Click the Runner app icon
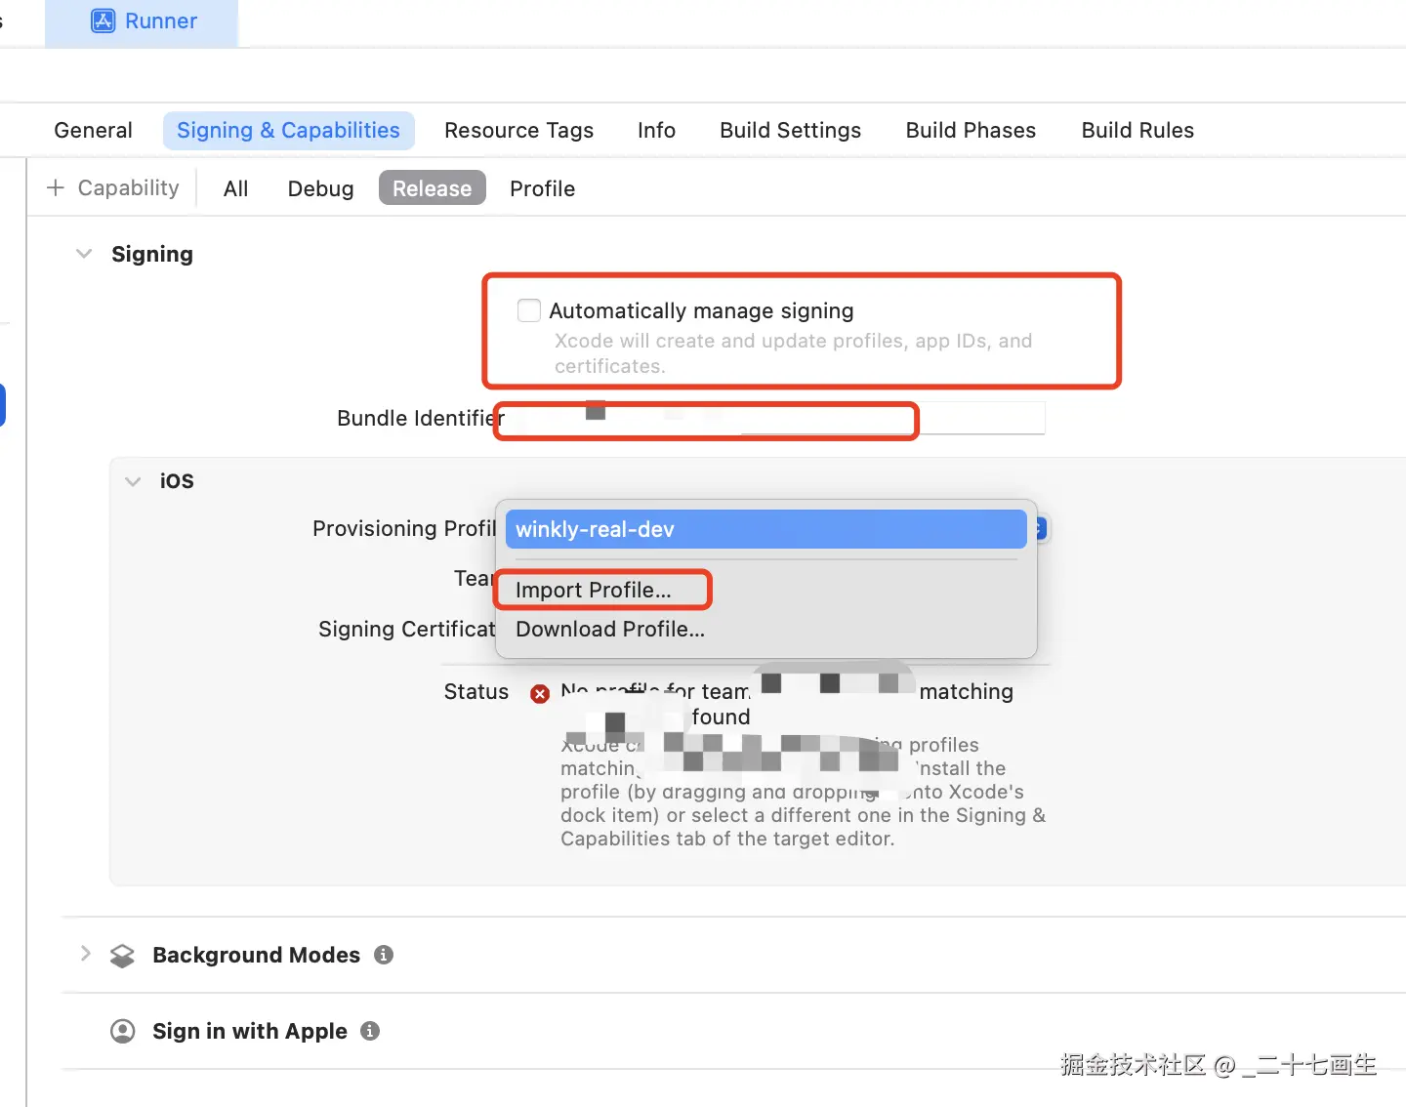 pos(103,21)
